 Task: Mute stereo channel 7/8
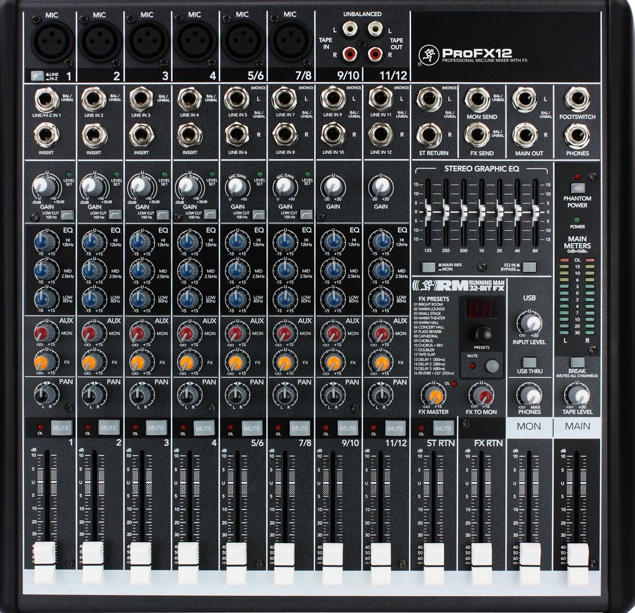299,428
